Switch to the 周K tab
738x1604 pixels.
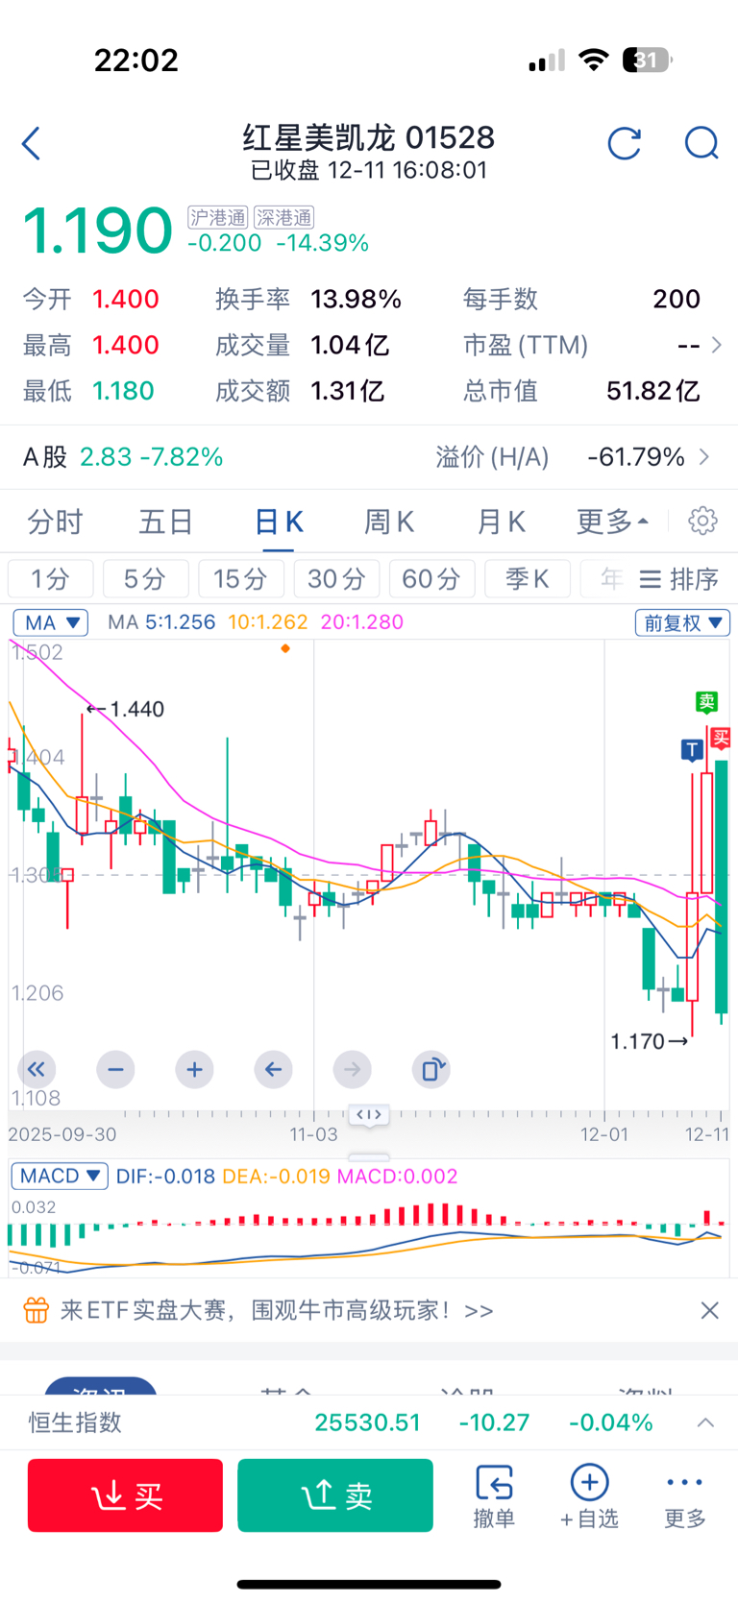[388, 522]
